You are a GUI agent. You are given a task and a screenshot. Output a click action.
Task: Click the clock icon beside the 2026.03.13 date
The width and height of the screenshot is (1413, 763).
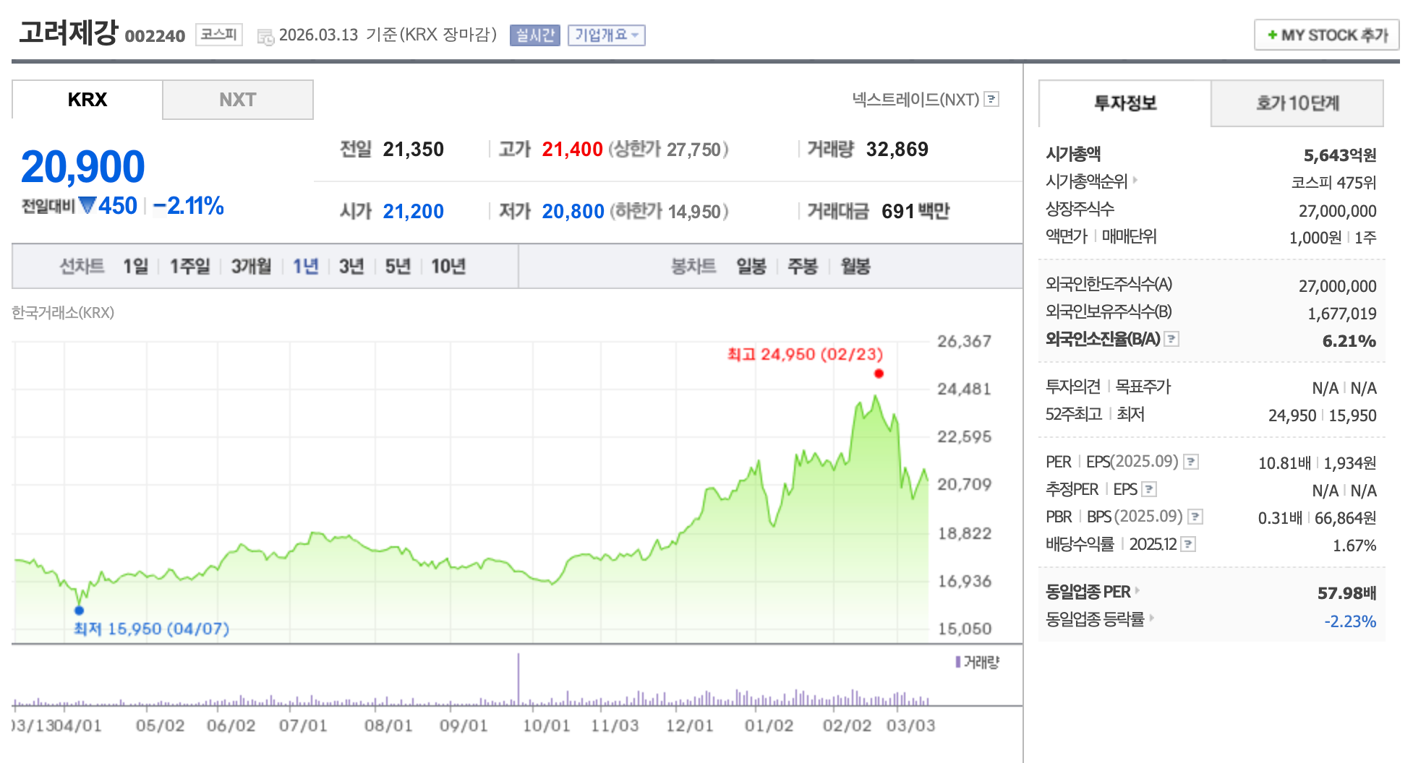point(265,37)
